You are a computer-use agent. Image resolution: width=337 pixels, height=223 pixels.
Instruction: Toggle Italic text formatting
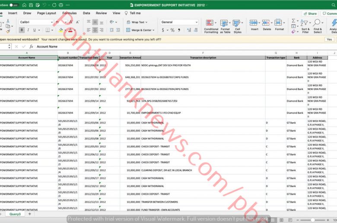[x=29, y=30]
